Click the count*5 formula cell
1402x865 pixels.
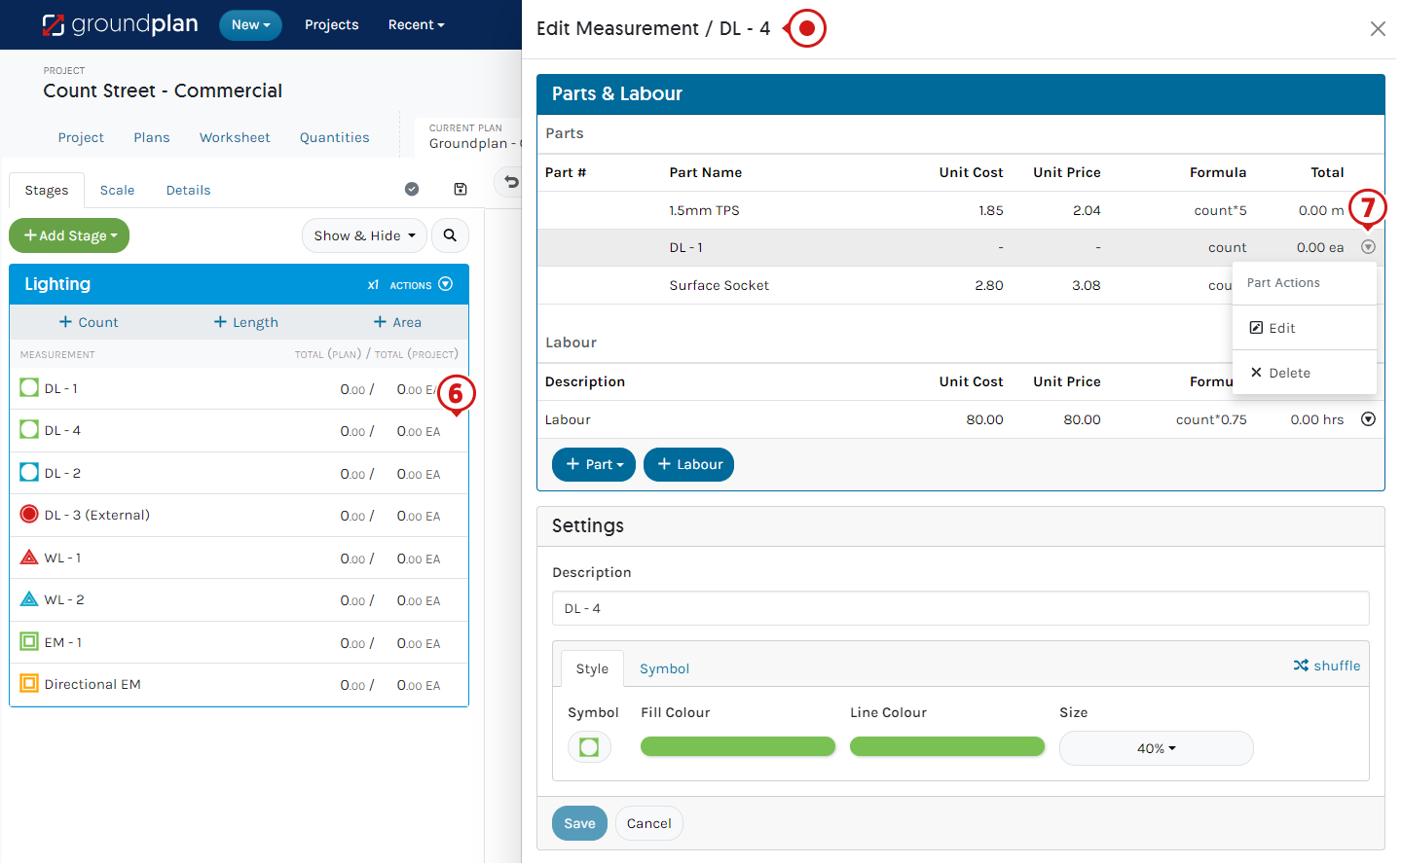[1220, 210]
